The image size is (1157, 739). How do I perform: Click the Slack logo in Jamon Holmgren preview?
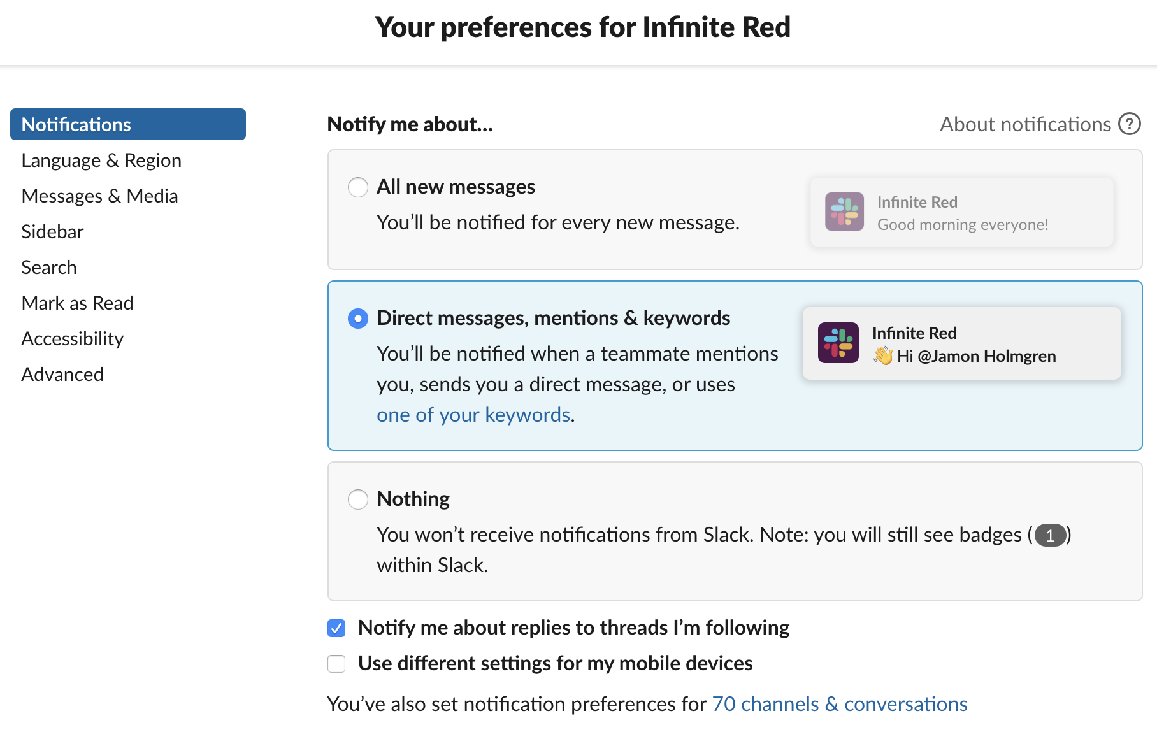[x=838, y=343]
